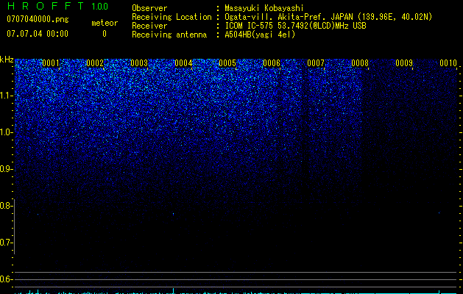The image size is (463, 294).
Task: Click the Receiving Location label
Action: tap(172, 17)
